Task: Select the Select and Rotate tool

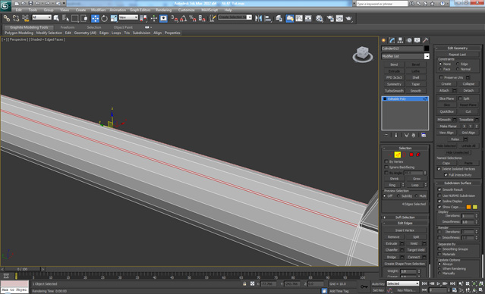Action: [104, 18]
